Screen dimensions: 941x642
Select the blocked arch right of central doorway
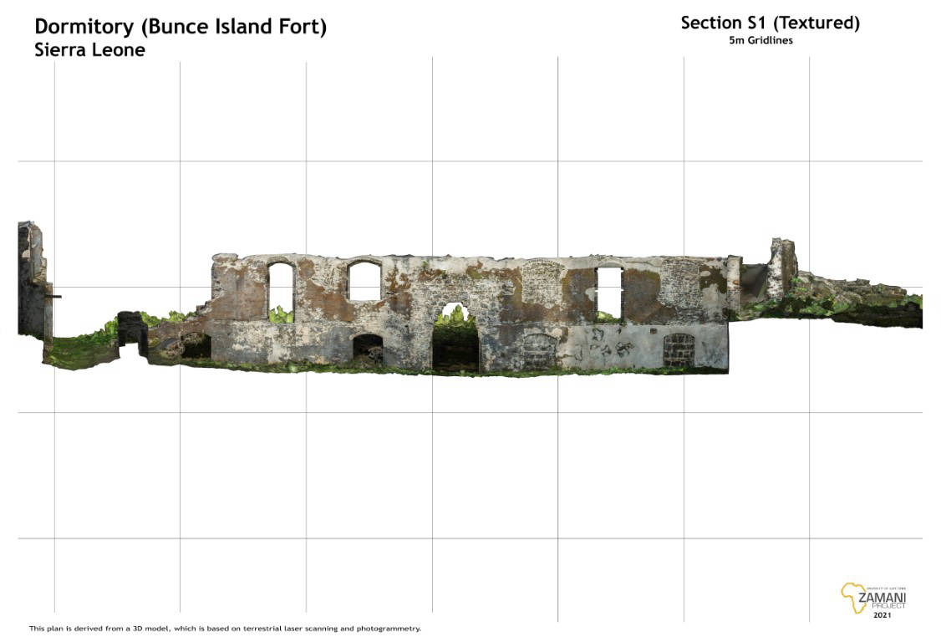539,351
